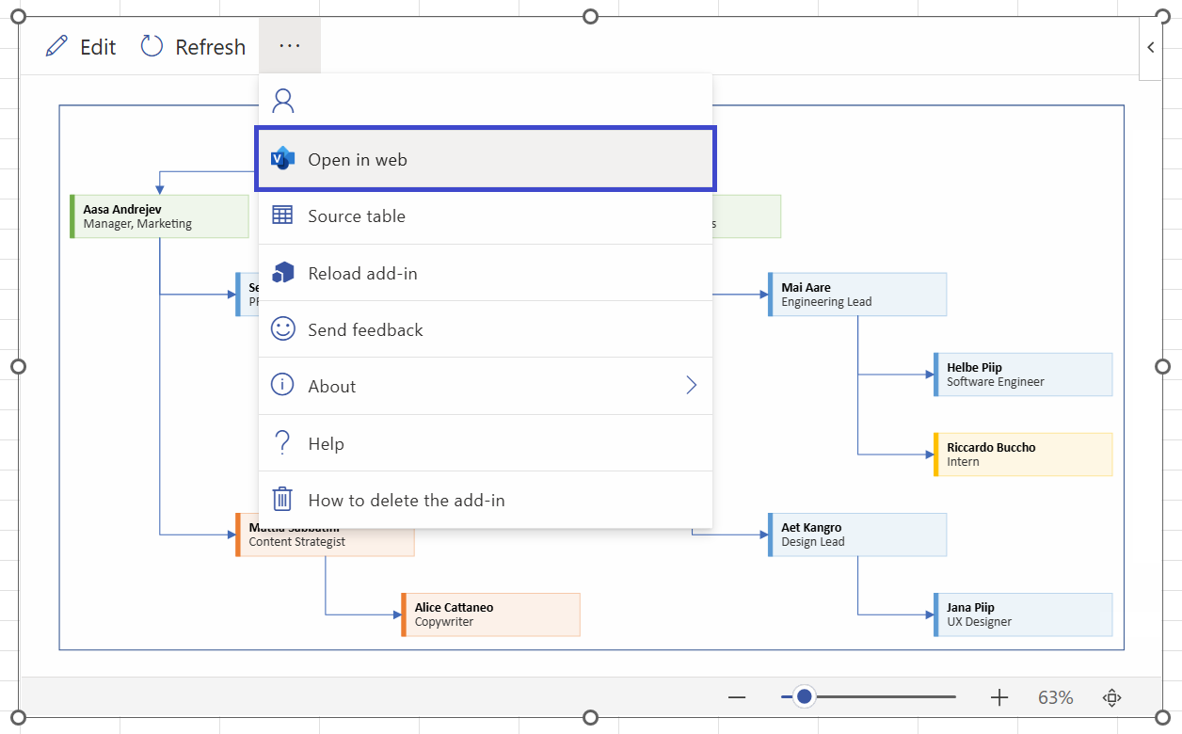Collapse the panel using the right-edge chevron
The height and width of the screenshot is (734, 1182).
click(x=1150, y=47)
